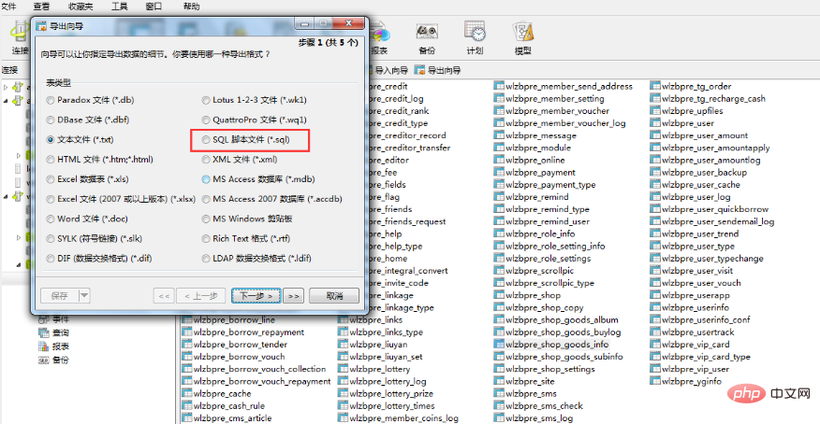Image resolution: width=820 pixels, height=424 pixels.
Task: Select table wlzbpre_liuyan_set
Action: 386,357
